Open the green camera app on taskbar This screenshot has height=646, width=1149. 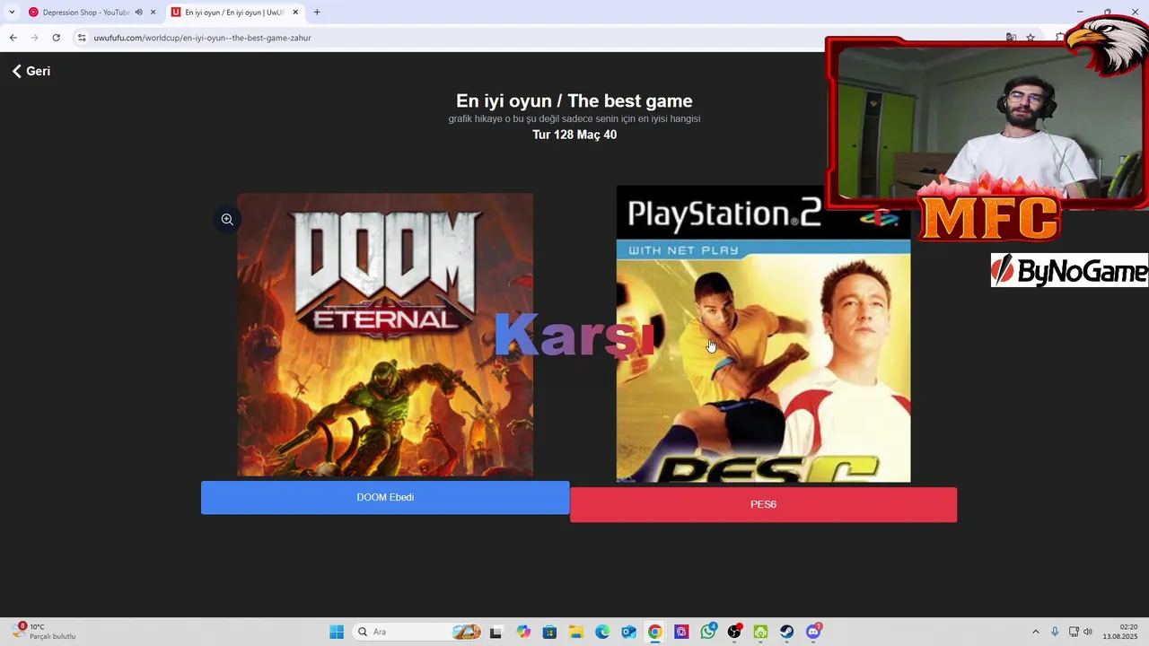[x=760, y=632]
